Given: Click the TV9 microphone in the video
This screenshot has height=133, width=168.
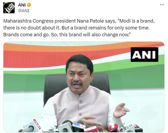Looking at the screenshot, I should click(x=79, y=127).
